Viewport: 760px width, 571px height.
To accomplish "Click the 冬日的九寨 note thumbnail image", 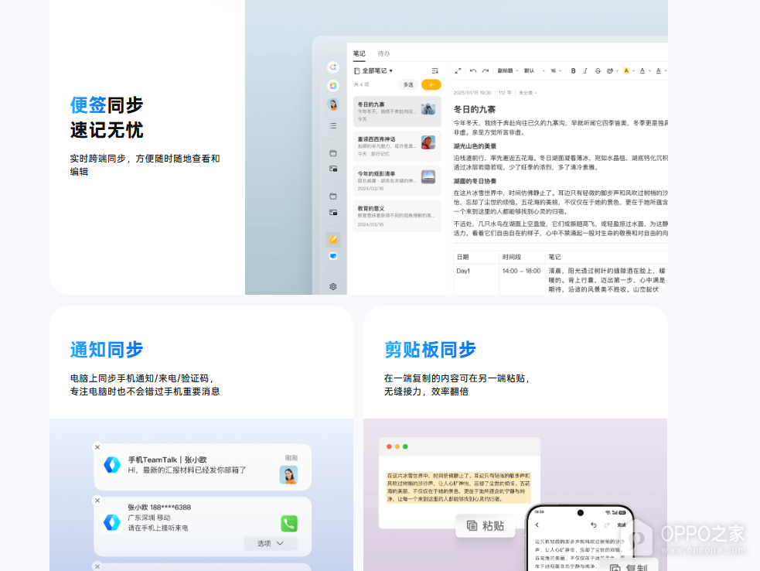I will click(x=428, y=108).
